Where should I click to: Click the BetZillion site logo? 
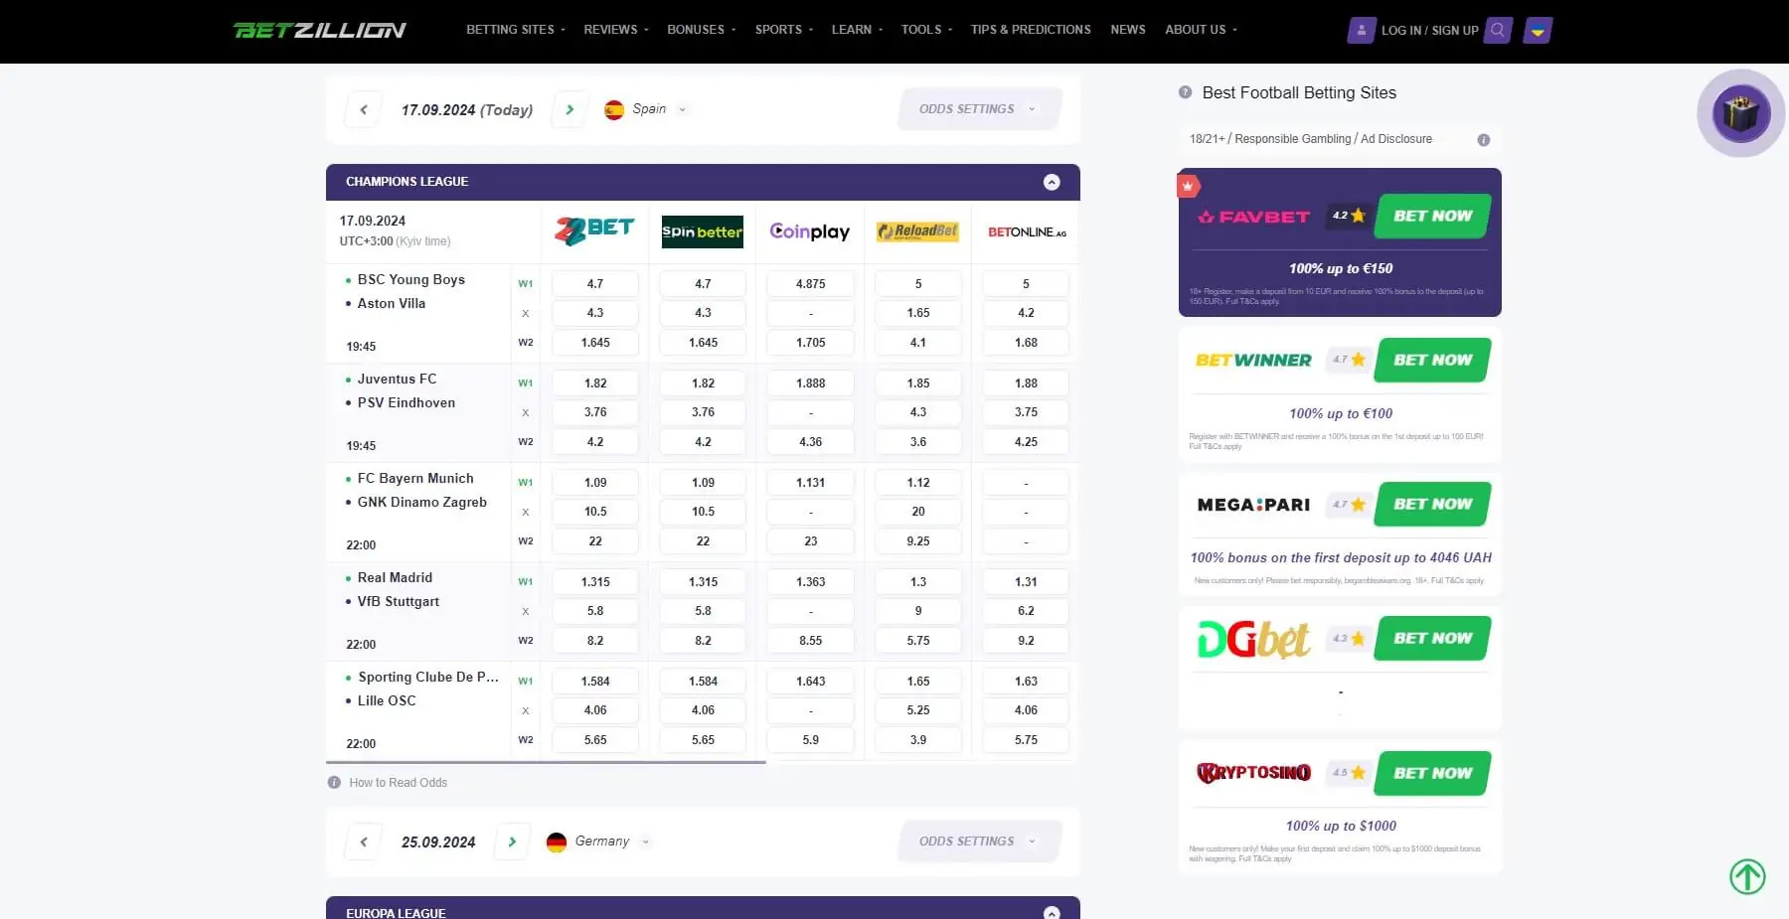click(320, 29)
